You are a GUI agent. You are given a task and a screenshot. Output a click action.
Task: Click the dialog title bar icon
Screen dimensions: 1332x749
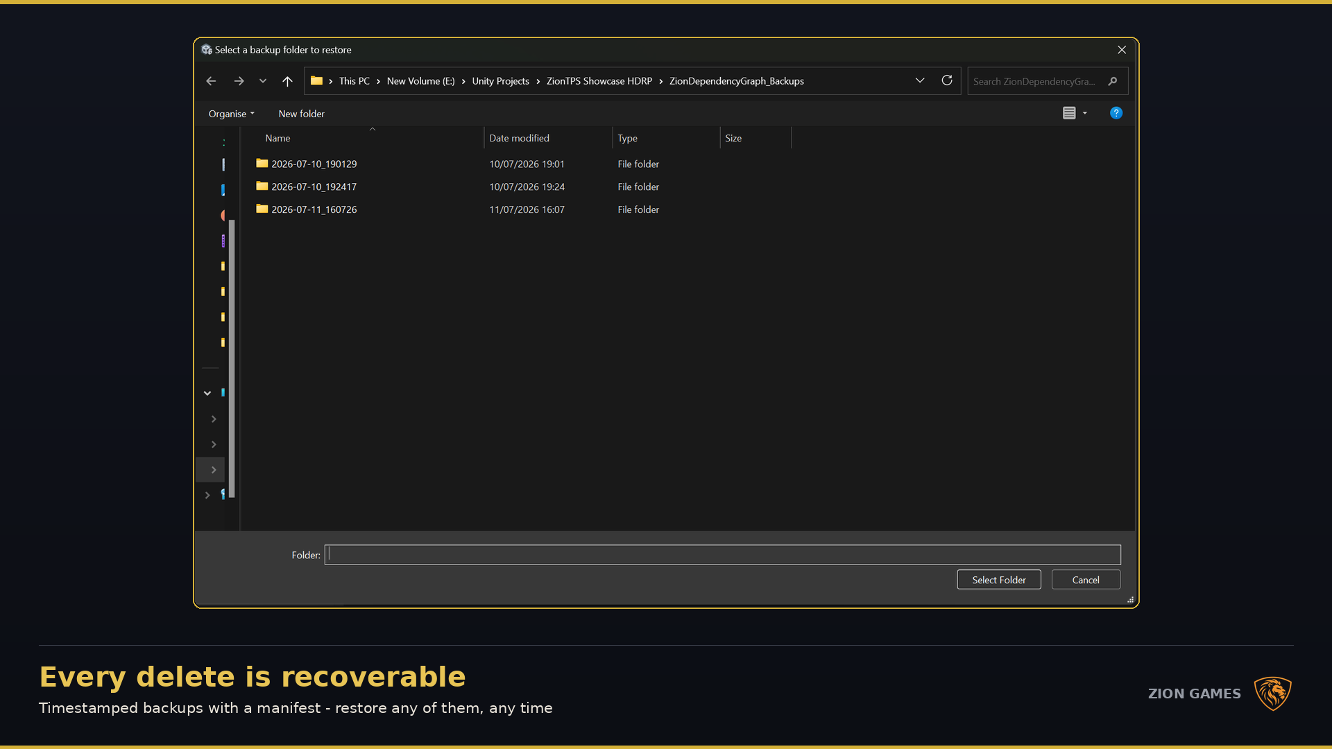pos(206,50)
